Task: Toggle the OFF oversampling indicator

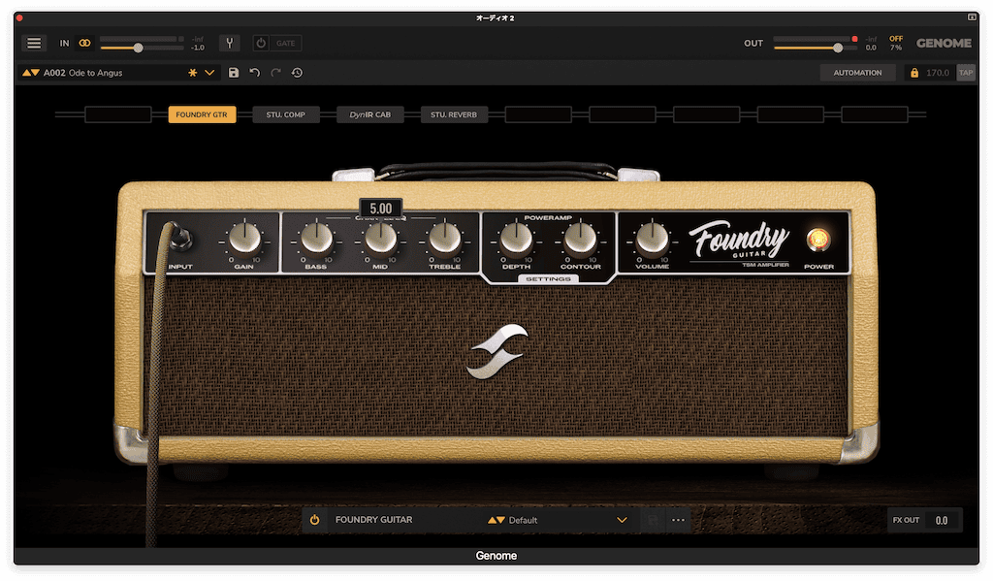Action: click(x=895, y=39)
